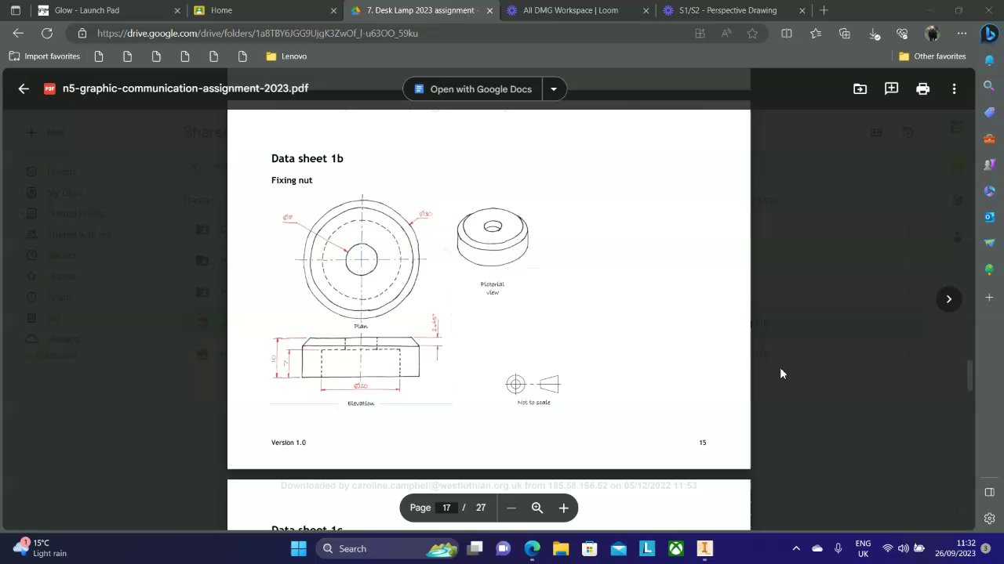The image size is (1004, 564).
Task: Click the add comment icon in the preview header
Action: (891, 89)
